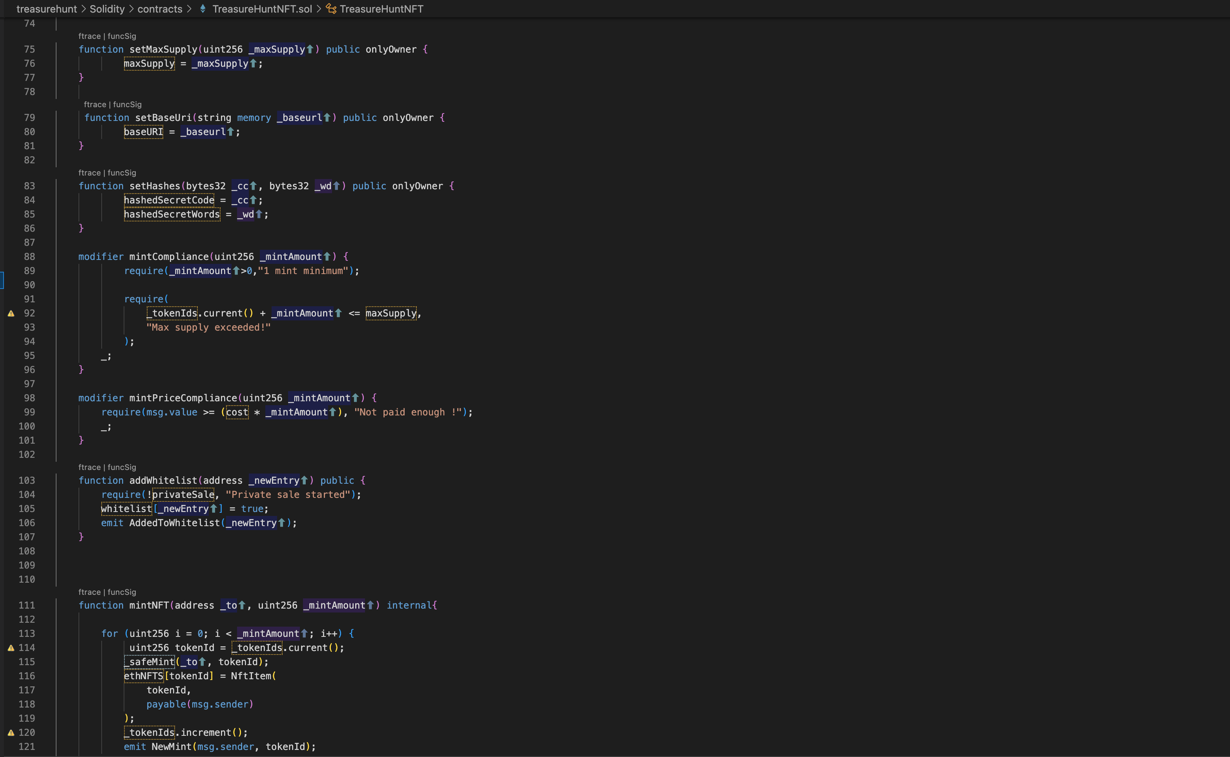Click the warning icon beside line 114
Image resolution: width=1230 pixels, height=757 pixels.
[x=11, y=648]
